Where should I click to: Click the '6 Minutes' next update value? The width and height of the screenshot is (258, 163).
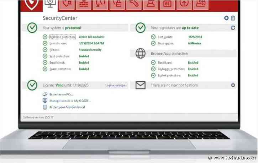(195, 43)
